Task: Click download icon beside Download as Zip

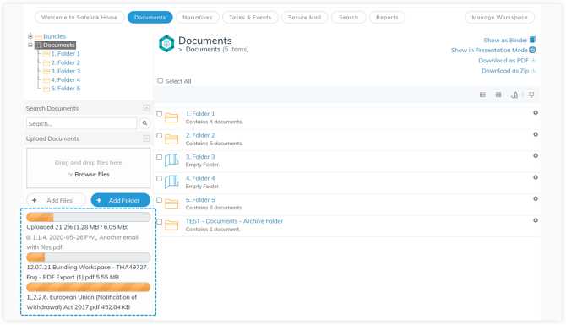Action: (533, 71)
